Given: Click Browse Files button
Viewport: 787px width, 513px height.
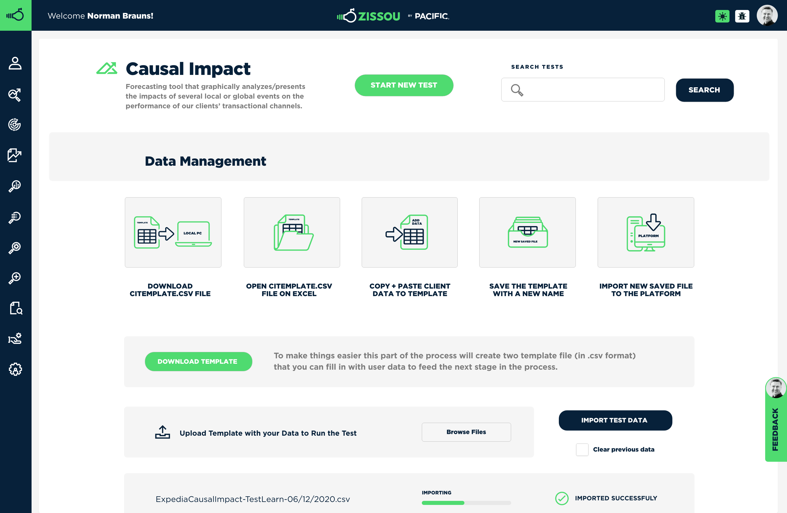Looking at the screenshot, I should 466,432.
